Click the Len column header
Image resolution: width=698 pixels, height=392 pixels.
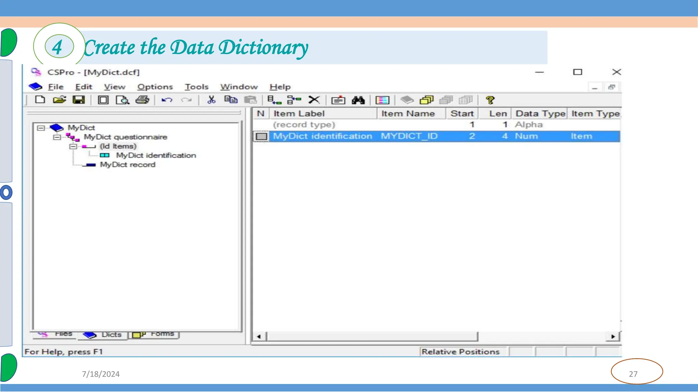pyautogui.click(x=495, y=114)
